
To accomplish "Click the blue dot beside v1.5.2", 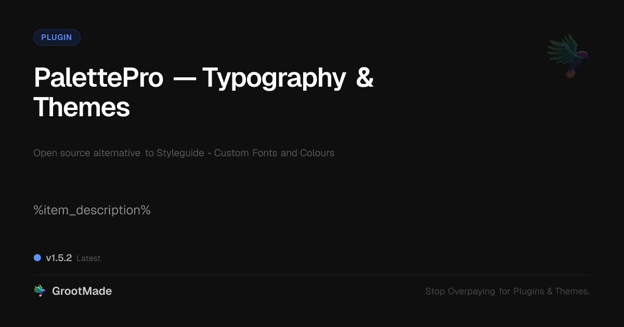I will click(x=37, y=258).
